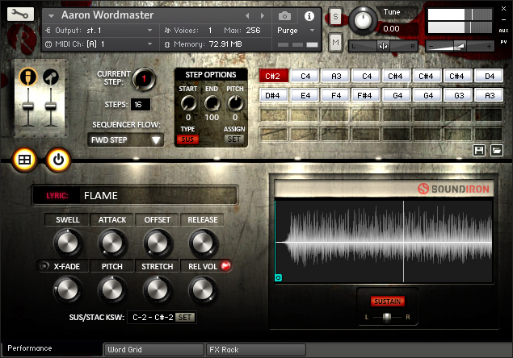This screenshot has width=513, height=358.
Task: Go to previous instrument arrow
Action: click(247, 15)
